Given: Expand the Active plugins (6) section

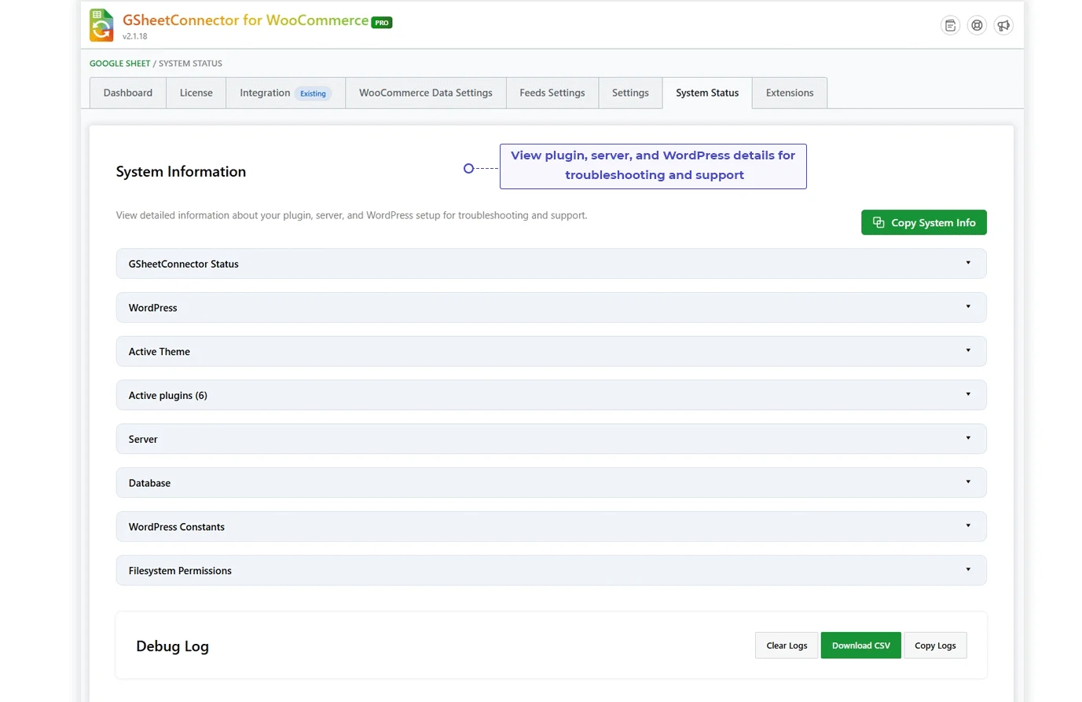Looking at the screenshot, I should click(552, 395).
